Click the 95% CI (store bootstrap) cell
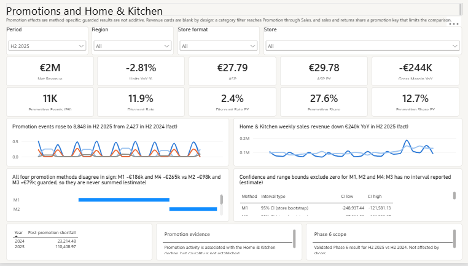This screenshot has width=468, height=266. click(x=284, y=208)
